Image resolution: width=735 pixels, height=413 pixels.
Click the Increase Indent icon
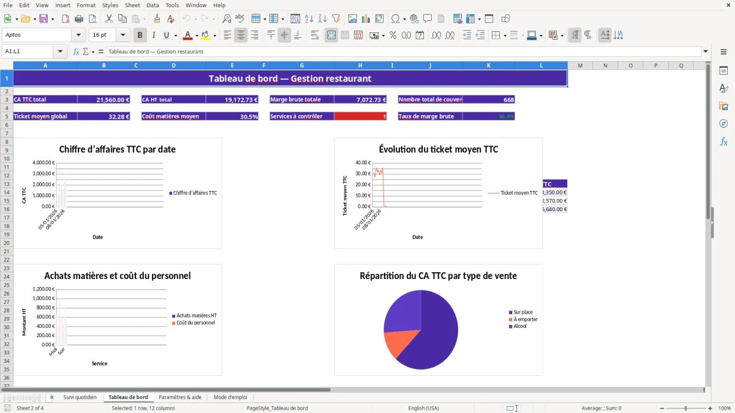467,35
